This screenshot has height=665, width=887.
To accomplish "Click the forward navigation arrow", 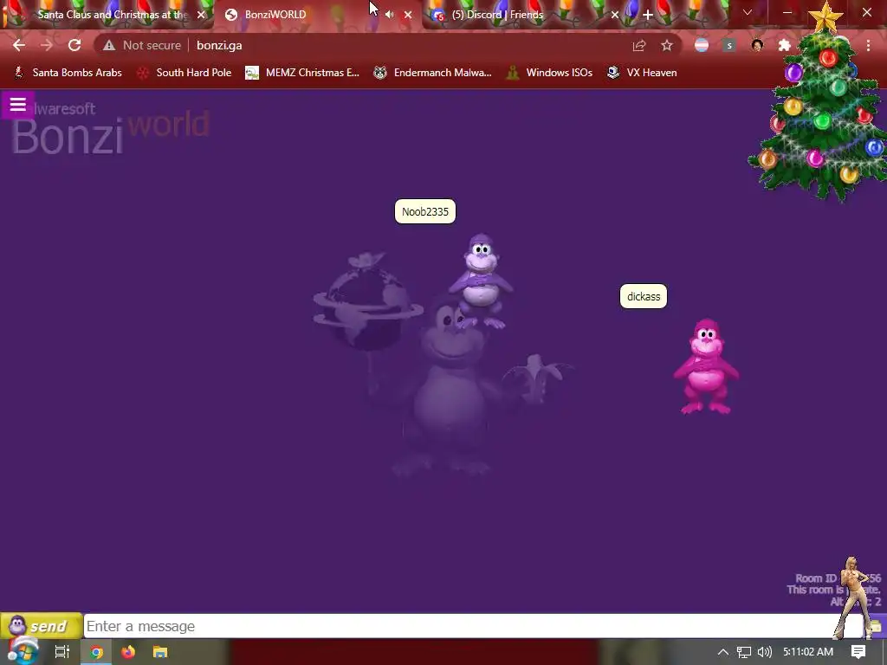I will pos(47,45).
